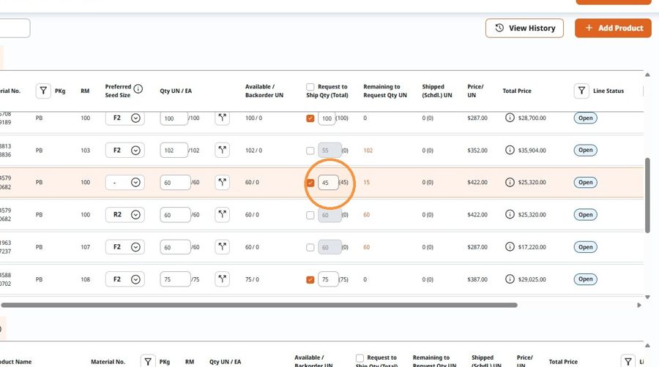Click the table's vertical scrollbar thumb
The width and height of the screenshot is (659, 367).
(x=648, y=195)
